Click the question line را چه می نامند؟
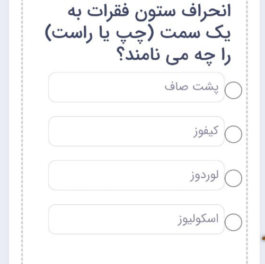The image size is (265, 264). point(174,56)
